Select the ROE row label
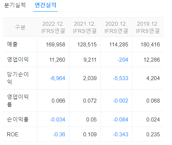 point(13,134)
